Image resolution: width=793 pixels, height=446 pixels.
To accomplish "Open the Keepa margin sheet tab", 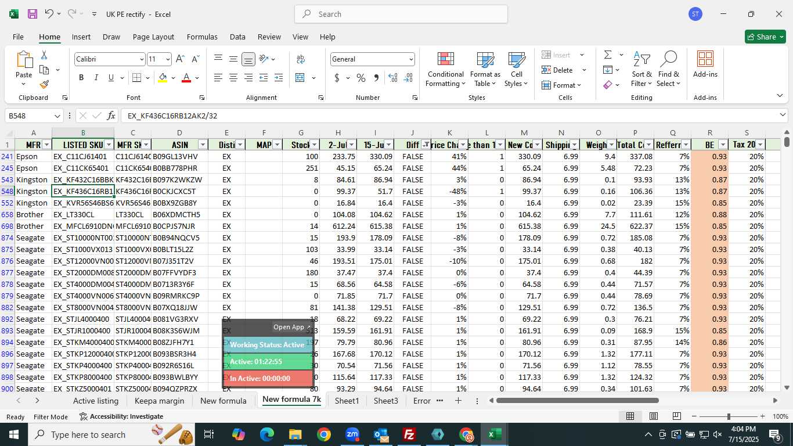I will point(159,401).
